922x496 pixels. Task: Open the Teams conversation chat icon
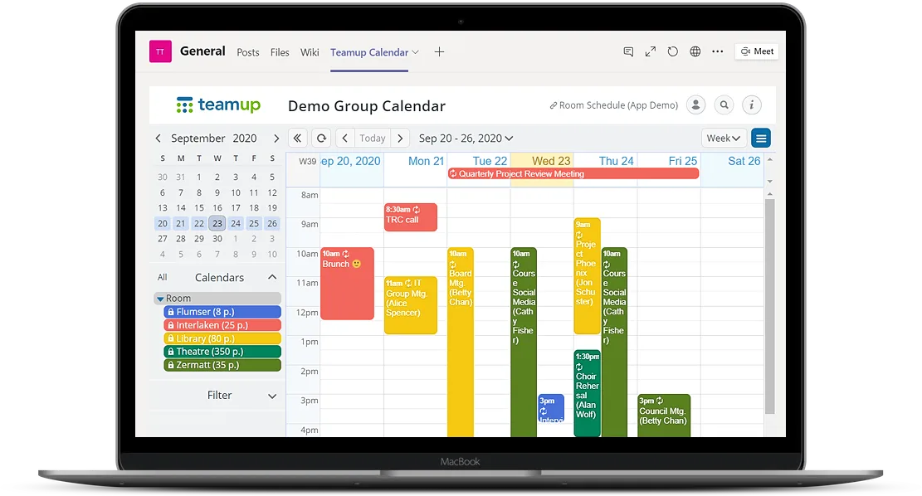pyautogui.click(x=628, y=51)
